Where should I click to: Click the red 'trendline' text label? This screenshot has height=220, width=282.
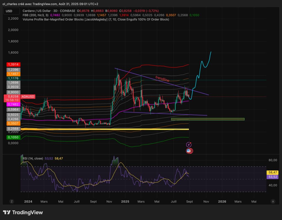(162, 79)
